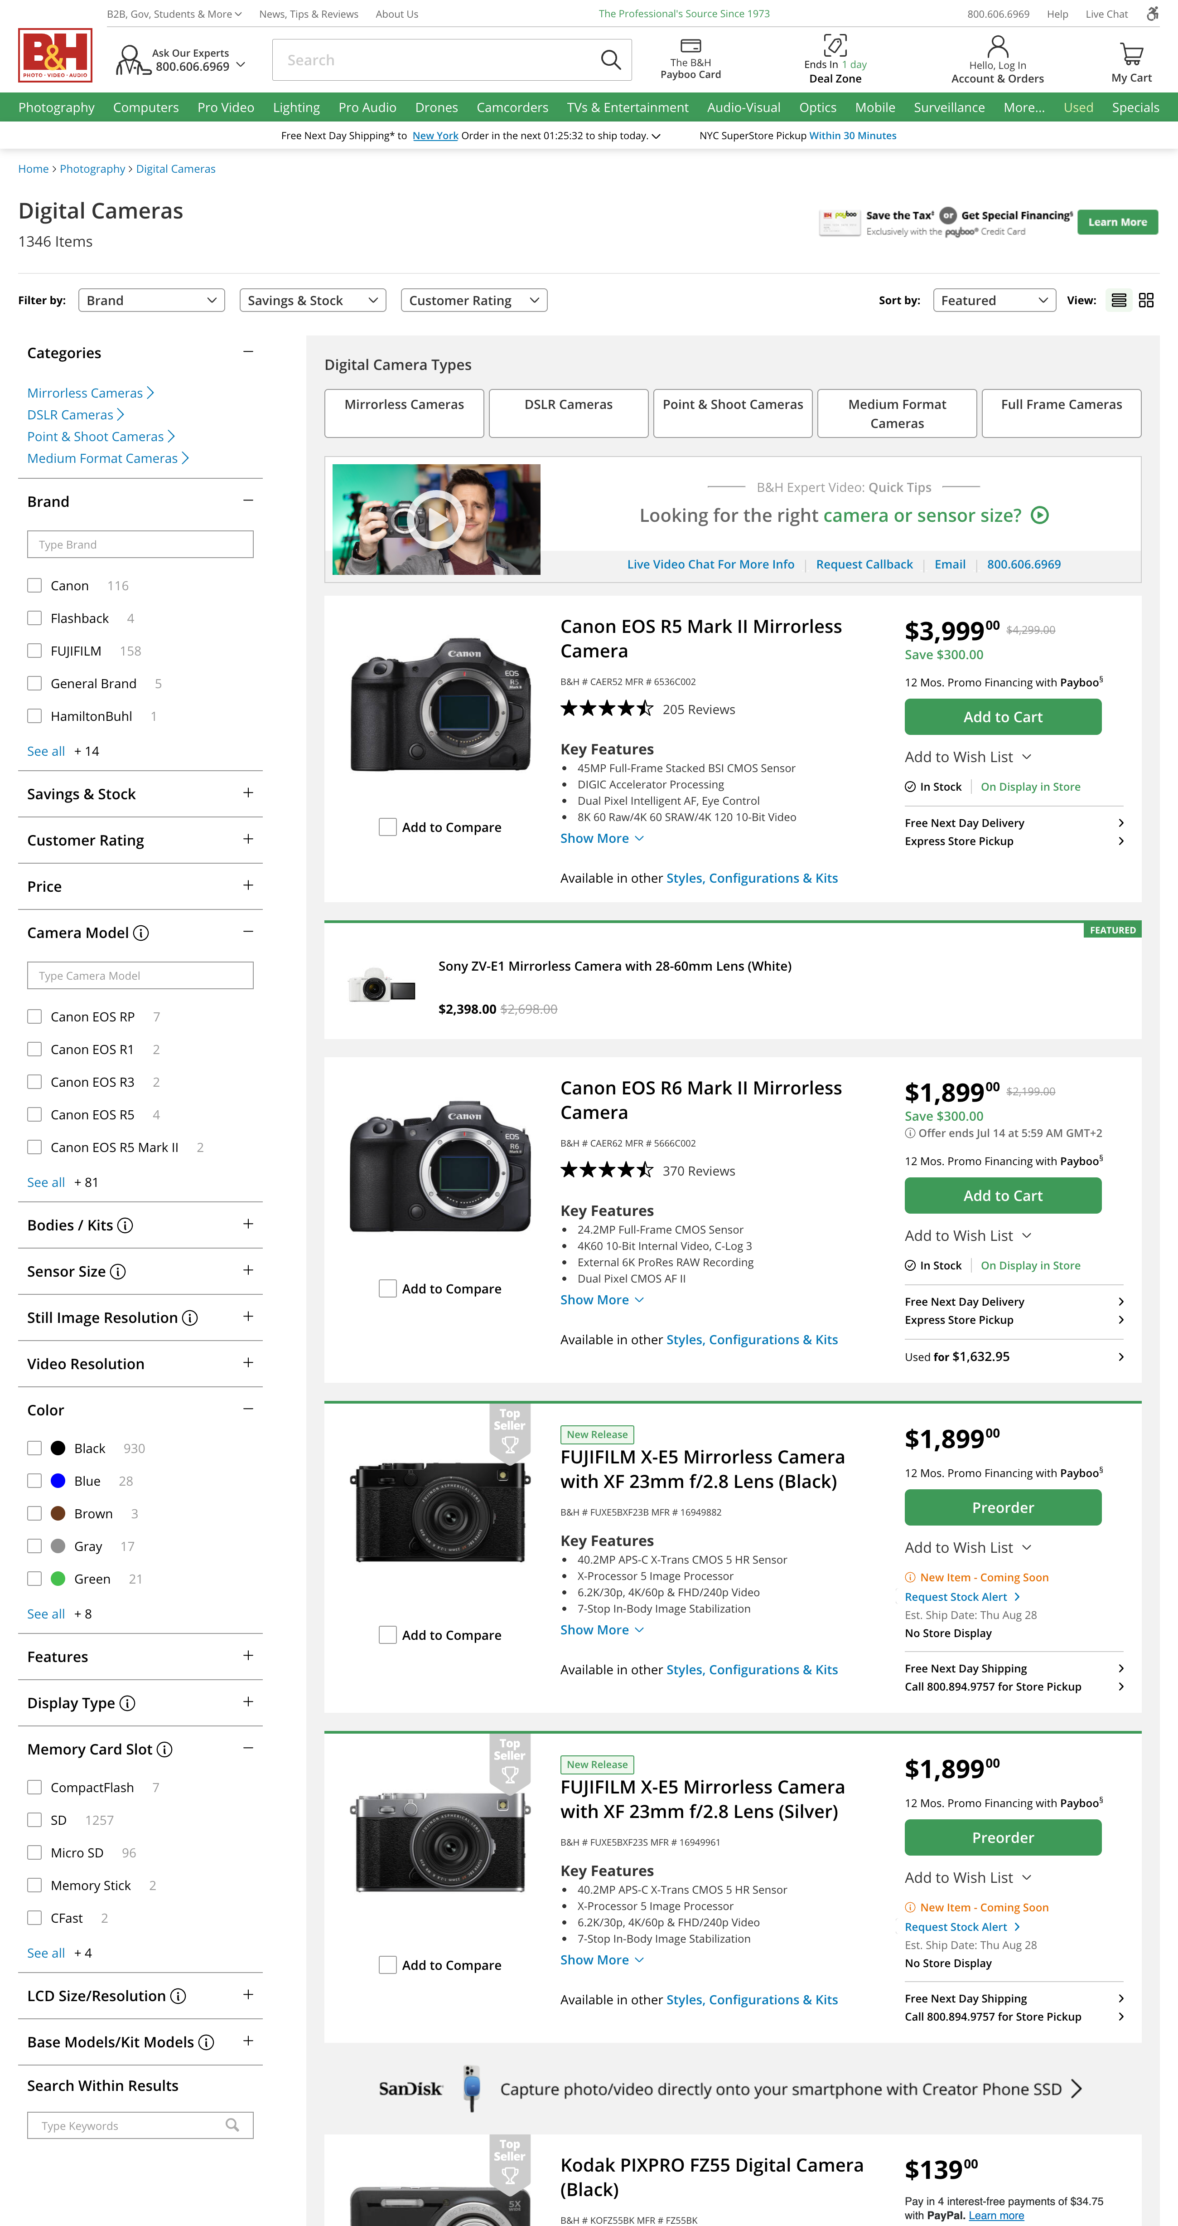Check the FUJIFILM brand checkbox

[34, 651]
